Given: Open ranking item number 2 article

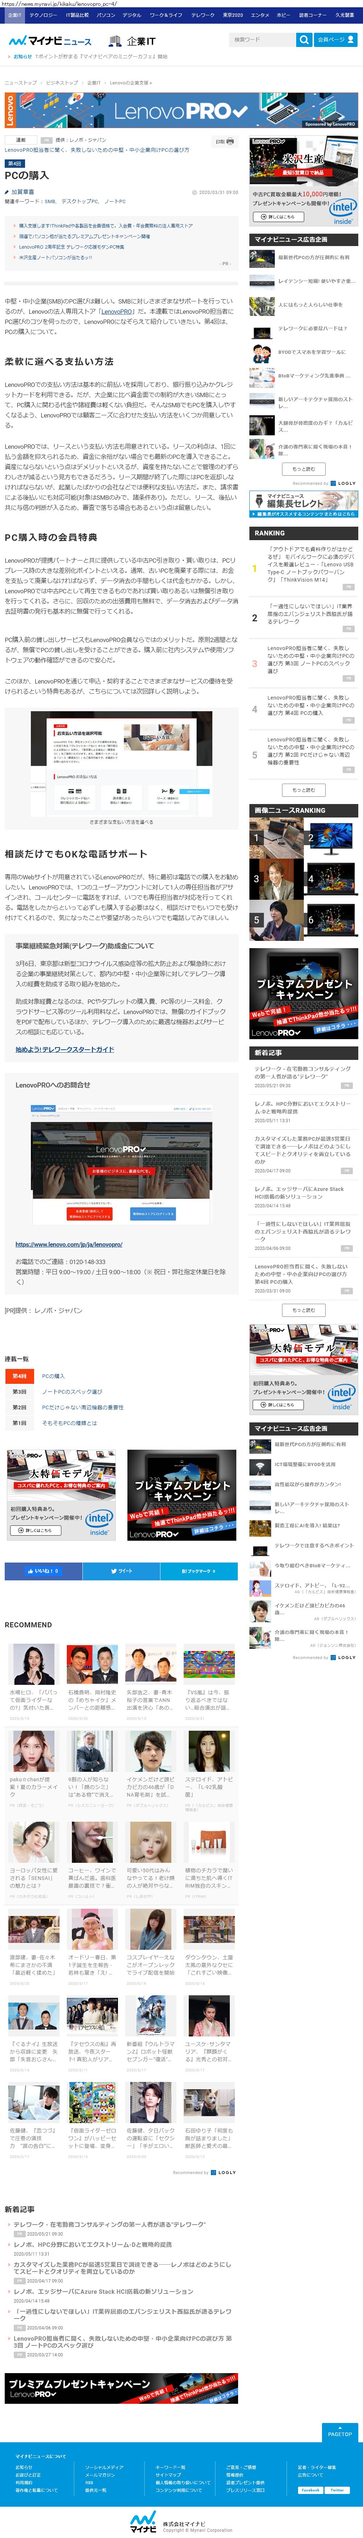Looking at the screenshot, I should point(311,613).
